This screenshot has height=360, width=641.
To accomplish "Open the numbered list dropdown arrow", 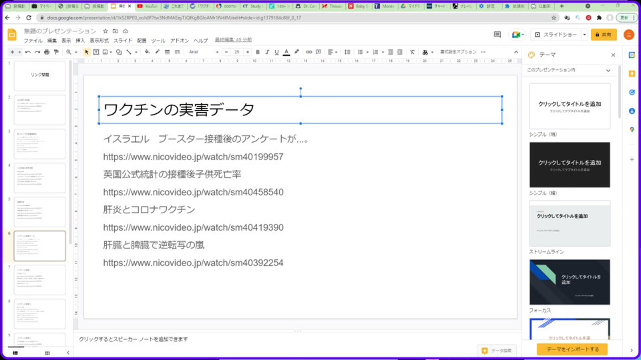I will (x=383, y=52).
